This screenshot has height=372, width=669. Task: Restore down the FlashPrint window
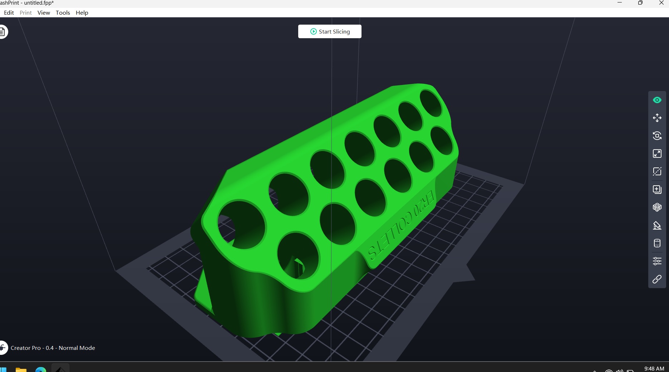coord(640,3)
